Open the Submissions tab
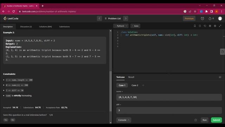 (x=64, y=27)
